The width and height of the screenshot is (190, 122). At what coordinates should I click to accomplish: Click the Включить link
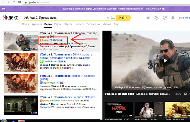pos(183,18)
